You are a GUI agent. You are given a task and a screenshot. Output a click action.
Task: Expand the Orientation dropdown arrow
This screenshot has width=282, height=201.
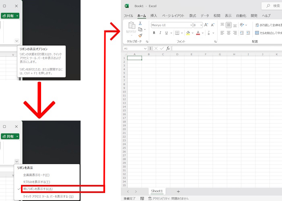pos(246,25)
